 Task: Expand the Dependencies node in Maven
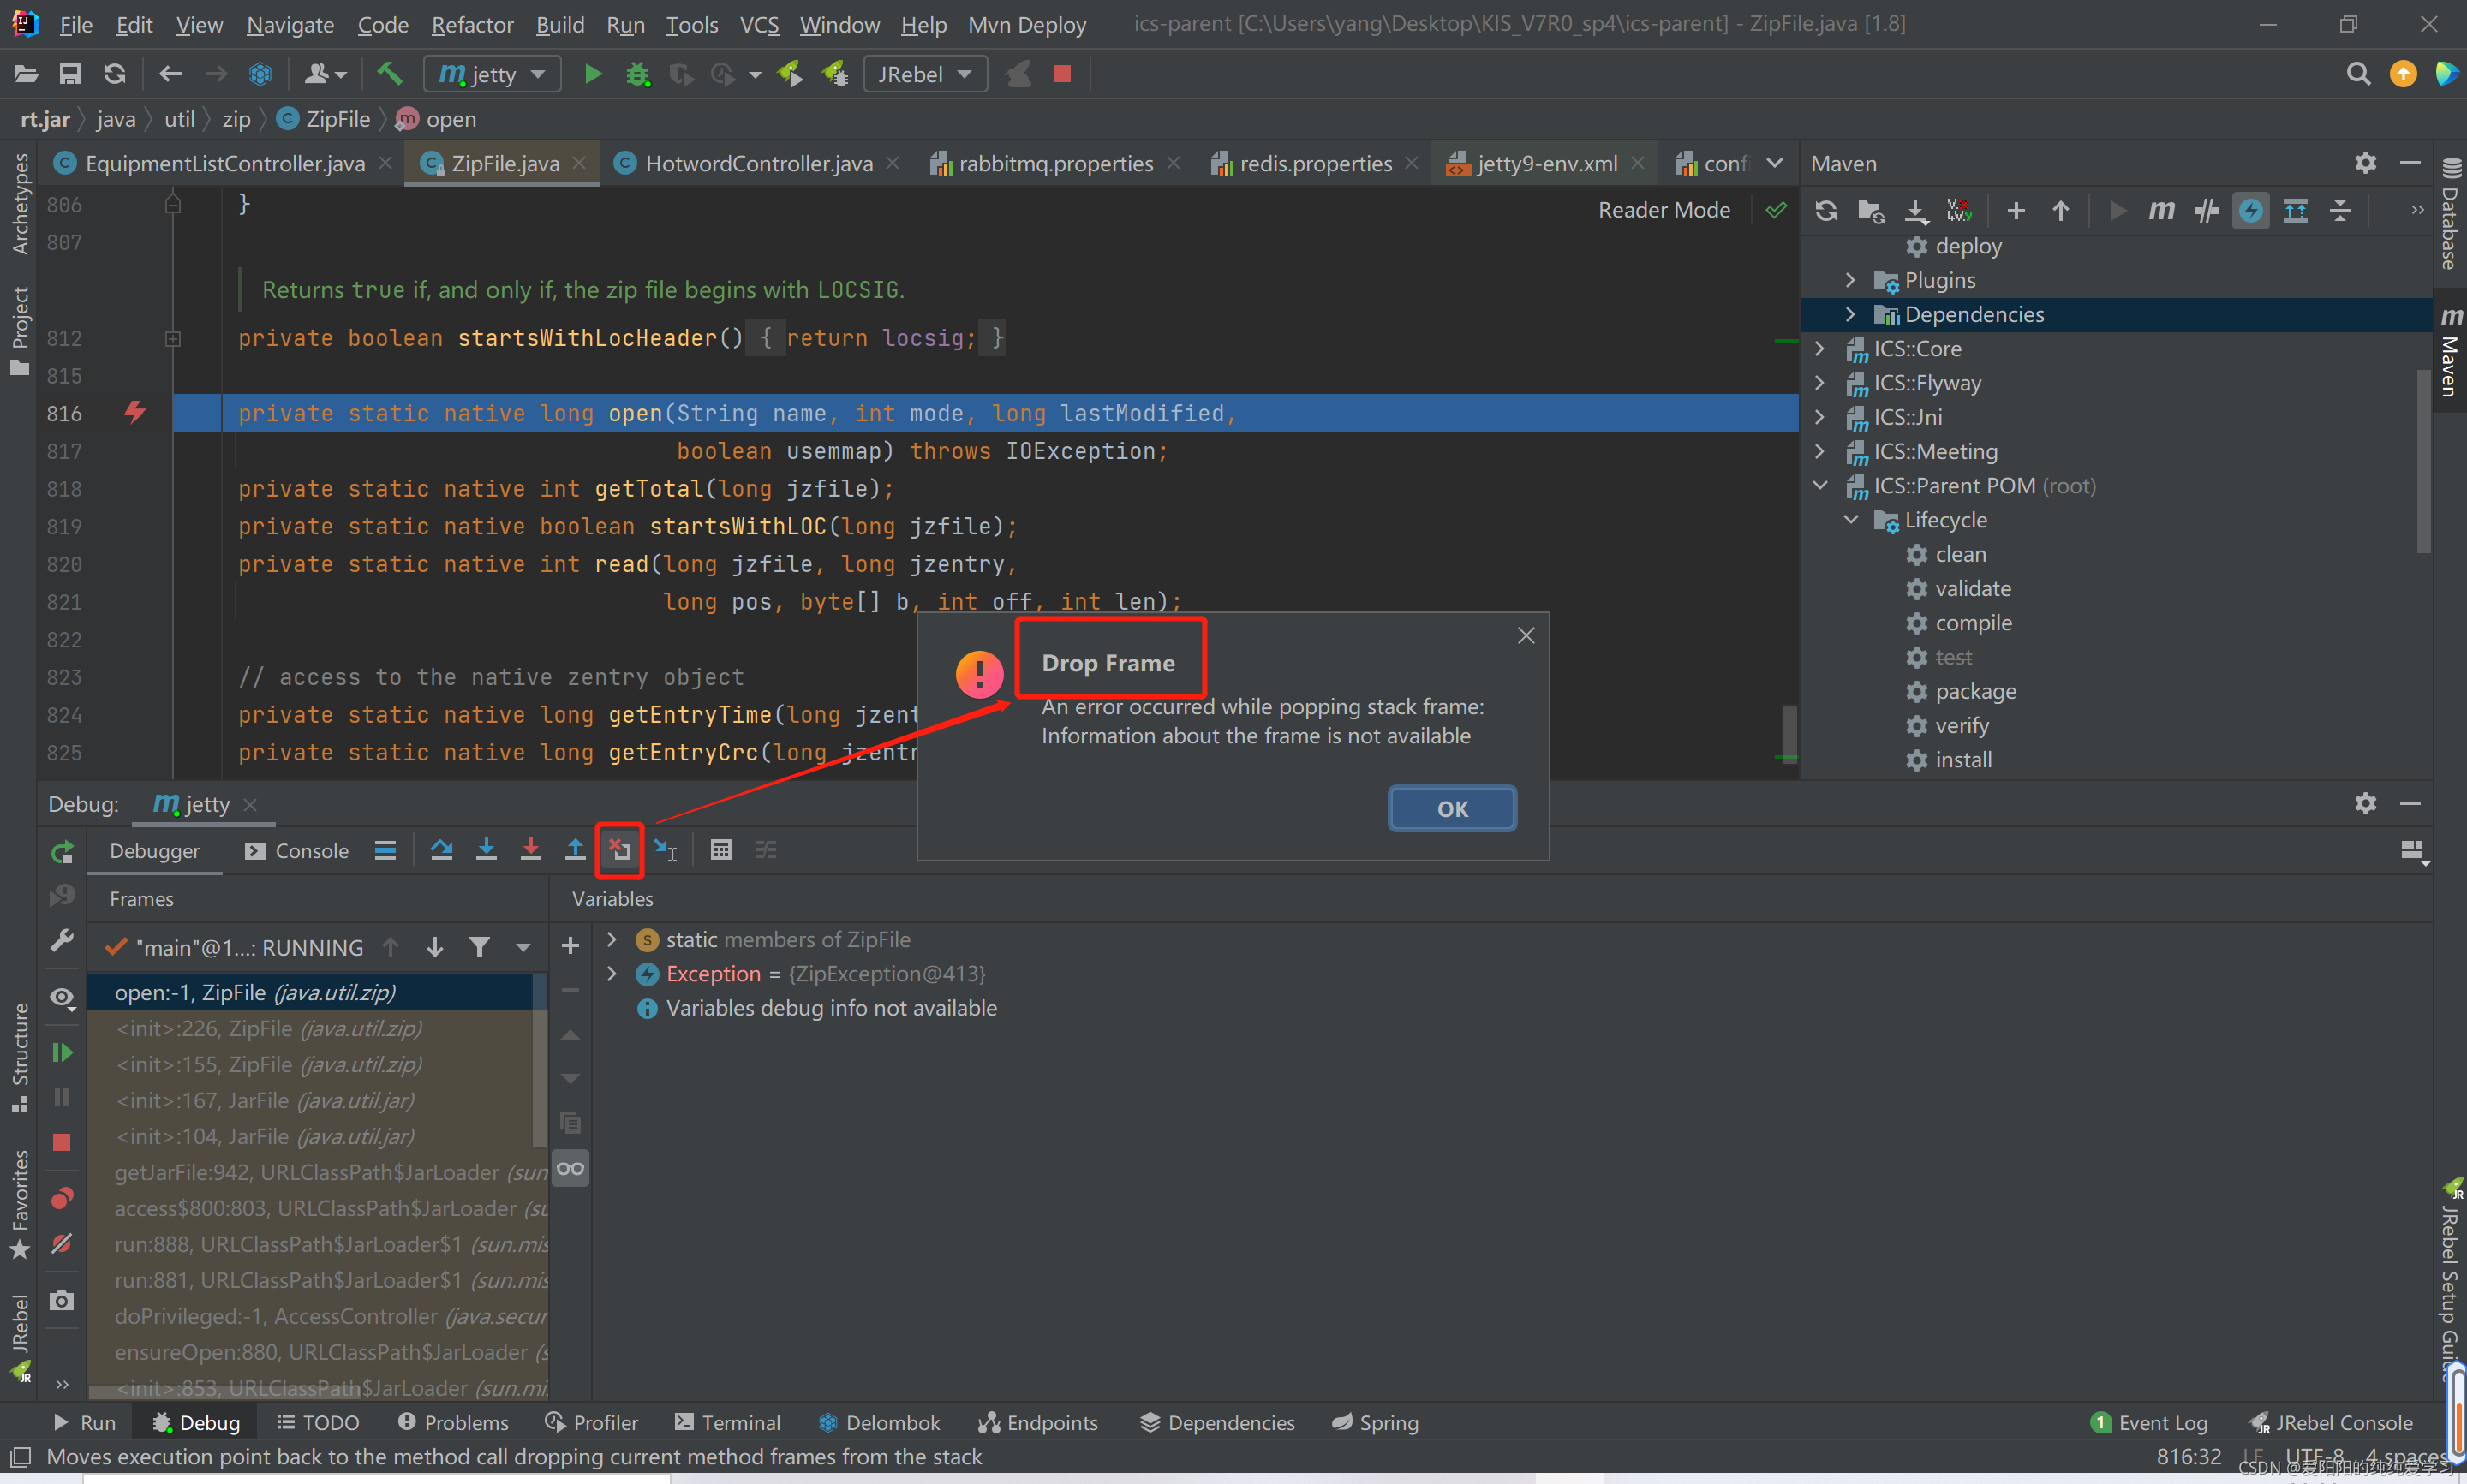pyautogui.click(x=1850, y=314)
